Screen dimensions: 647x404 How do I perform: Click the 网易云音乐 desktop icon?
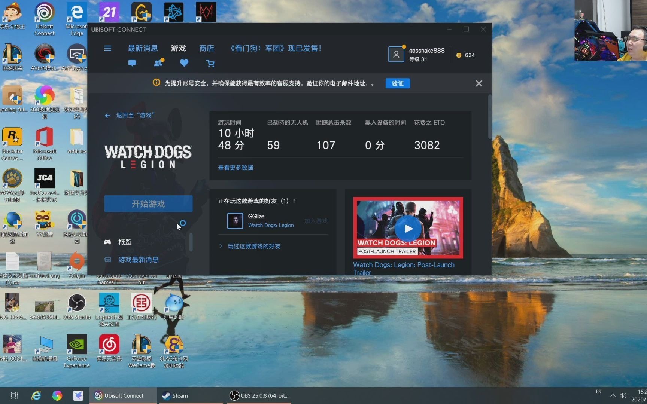(109, 348)
